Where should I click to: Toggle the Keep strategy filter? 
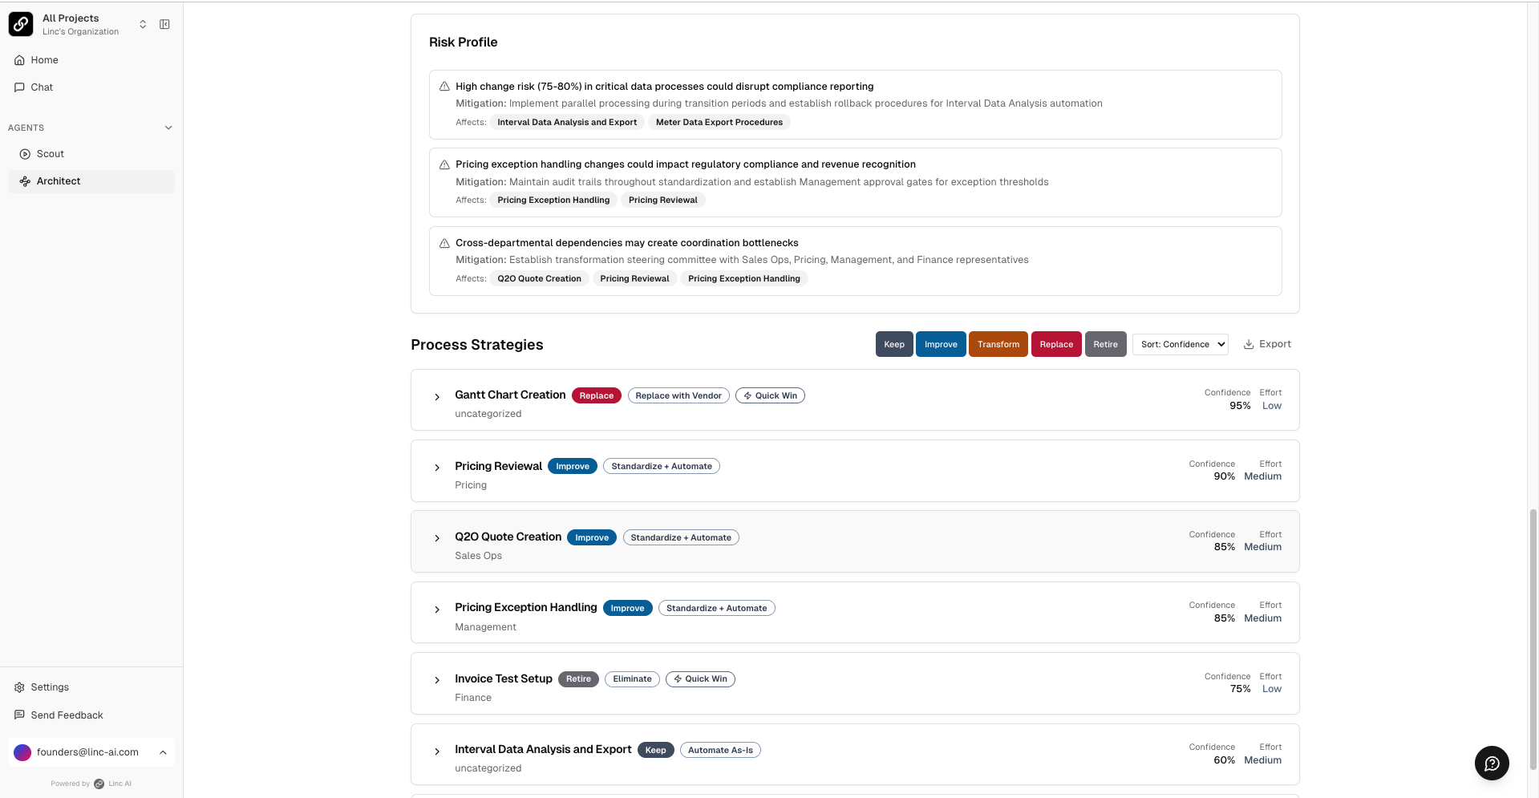pyautogui.click(x=894, y=344)
